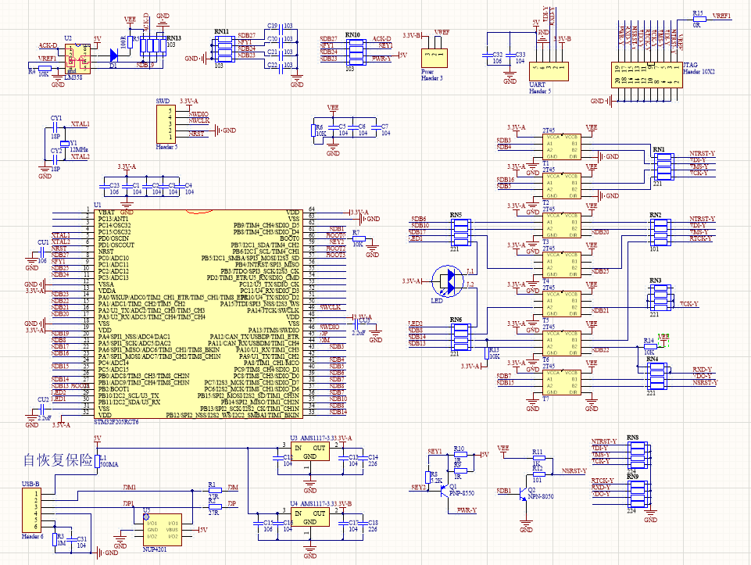Screen dimensions: 751x565
Task: Select the T1 2T45 transceiver chip
Action: point(561,147)
